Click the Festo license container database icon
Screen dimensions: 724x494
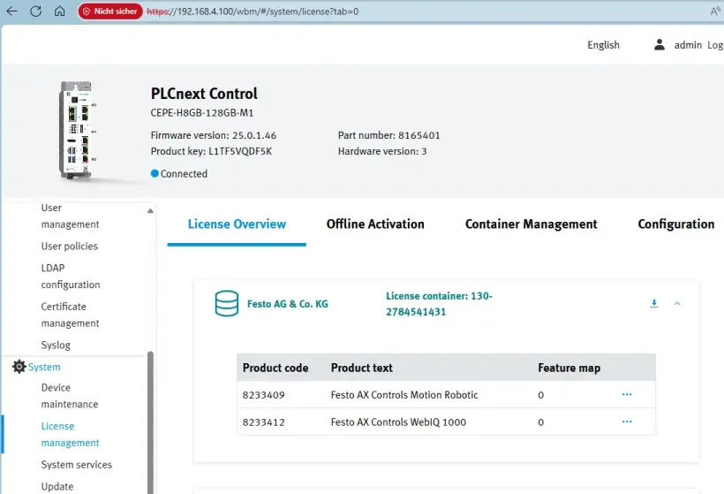227,303
